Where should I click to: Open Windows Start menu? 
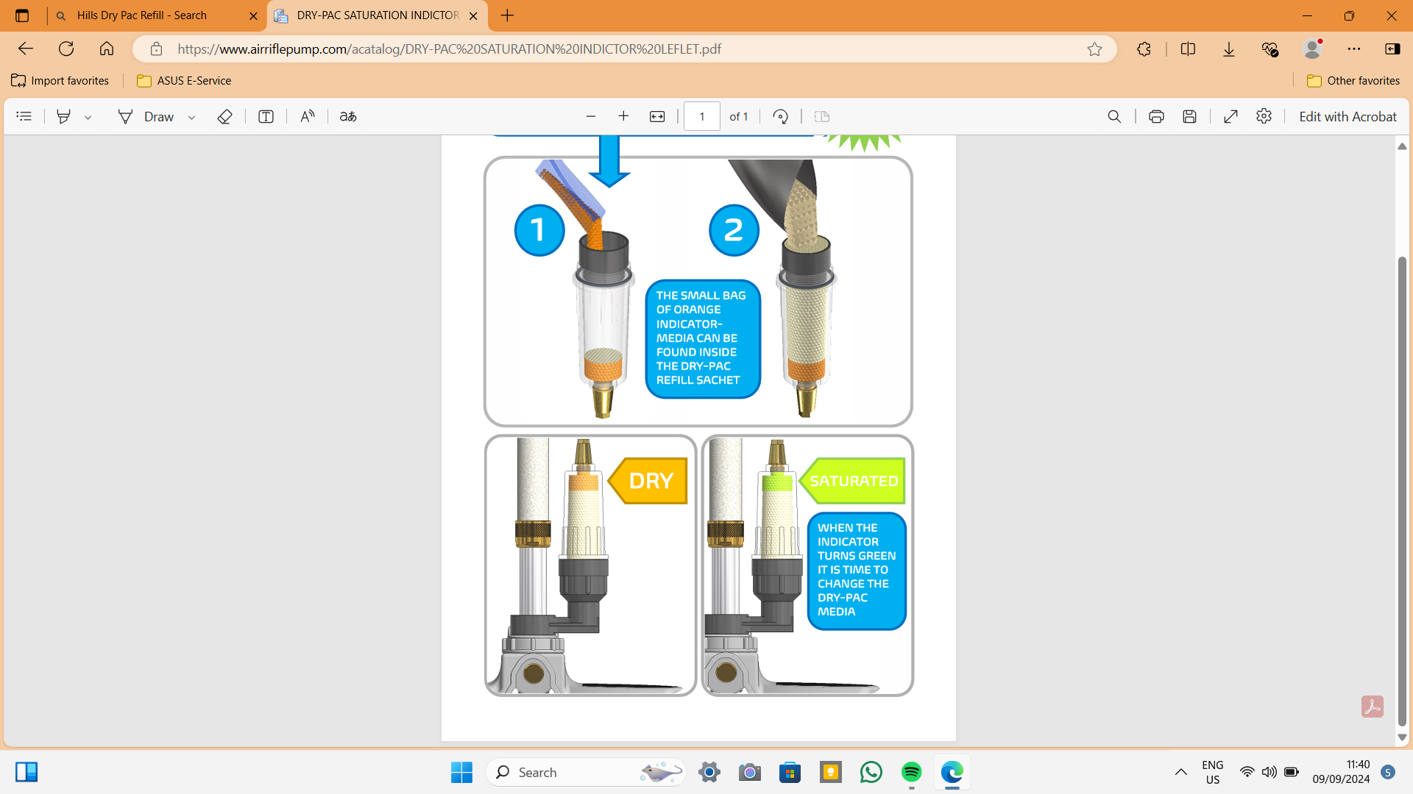(x=461, y=772)
